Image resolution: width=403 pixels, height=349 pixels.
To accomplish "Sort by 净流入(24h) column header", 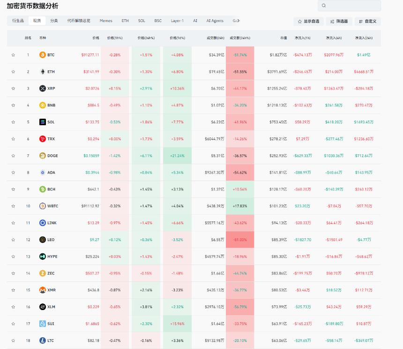I will (x=364, y=38).
